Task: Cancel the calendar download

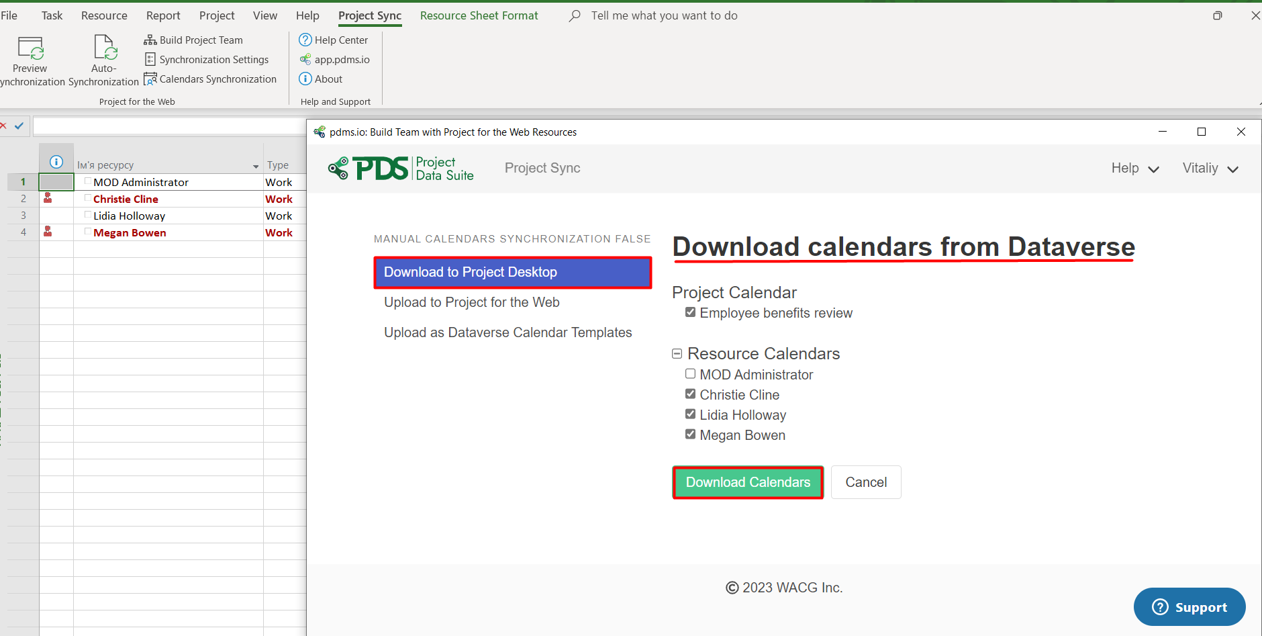Action: (866, 482)
